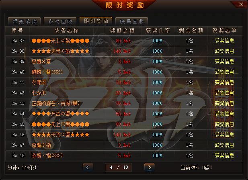Click the 七☆杀 item name

39,93
